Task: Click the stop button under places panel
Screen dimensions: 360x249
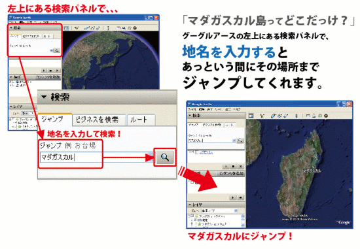Action: tap(241, 197)
